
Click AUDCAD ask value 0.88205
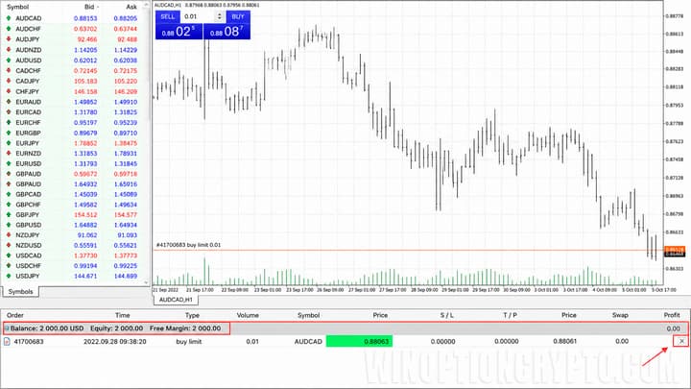pyautogui.click(x=125, y=18)
